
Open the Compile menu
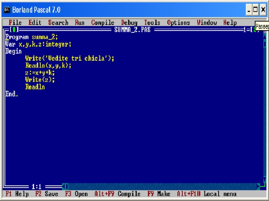click(103, 23)
